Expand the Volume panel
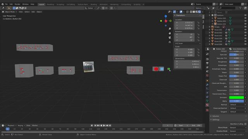The height and width of the screenshot is (139, 248). (x=215, y=116)
